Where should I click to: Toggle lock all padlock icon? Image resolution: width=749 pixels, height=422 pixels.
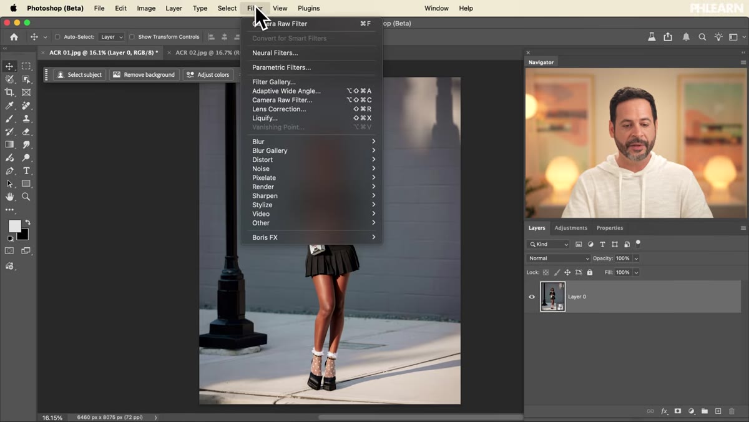click(590, 272)
